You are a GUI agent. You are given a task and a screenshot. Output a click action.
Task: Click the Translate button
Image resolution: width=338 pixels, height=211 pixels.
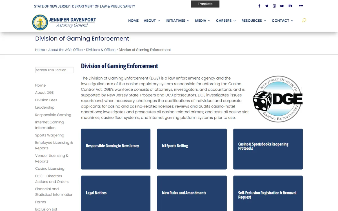point(205,4)
